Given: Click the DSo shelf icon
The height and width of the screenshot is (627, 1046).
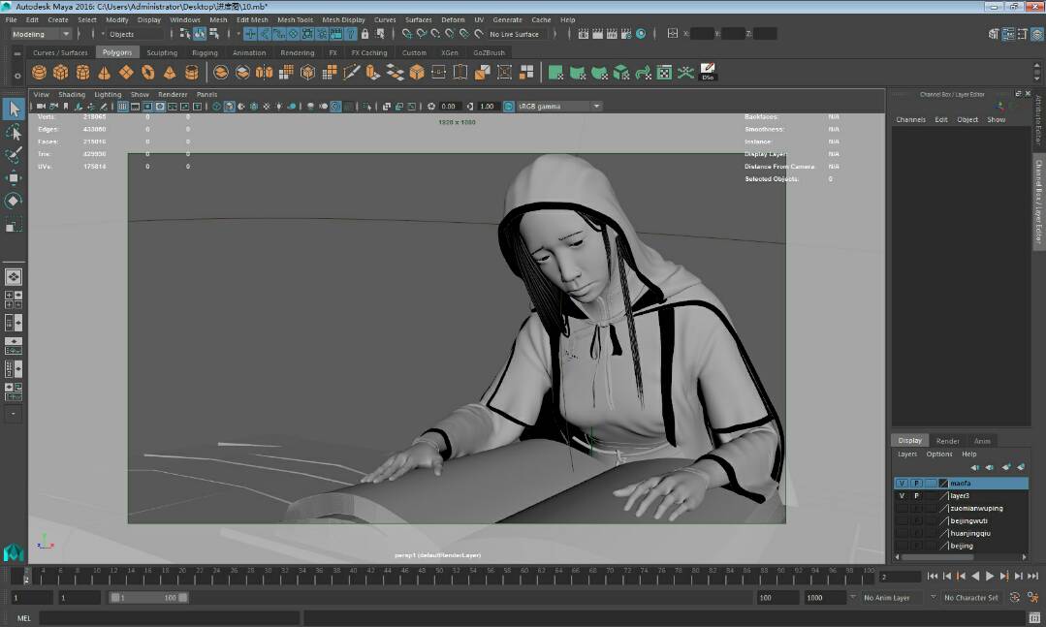Looking at the screenshot, I should tap(708, 72).
